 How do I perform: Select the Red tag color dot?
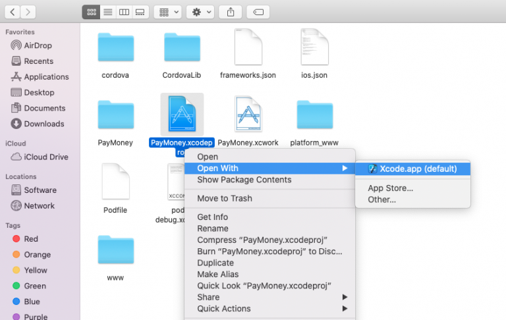tap(17, 239)
